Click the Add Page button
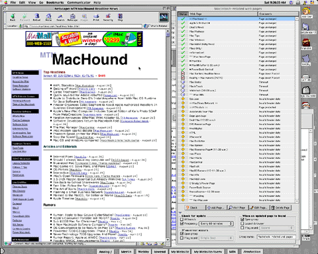 click(x=216, y=208)
